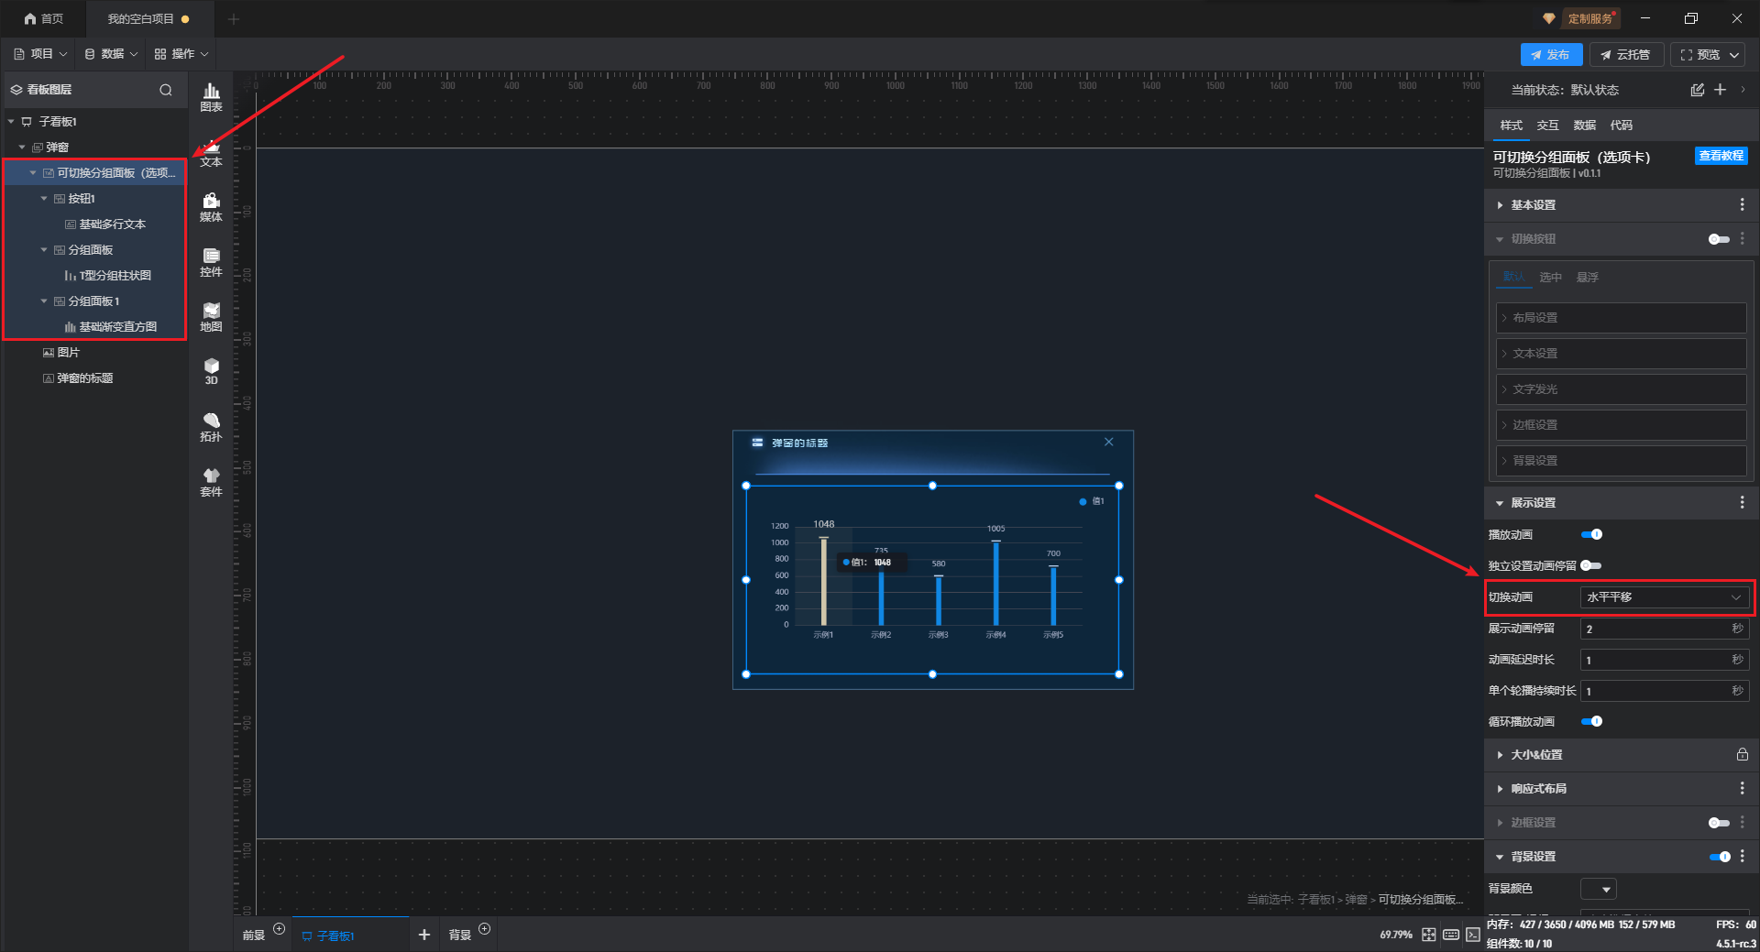The width and height of the screenshot is (1760, 952).
Task: Open the 3D component category
Action: point(211,371)
